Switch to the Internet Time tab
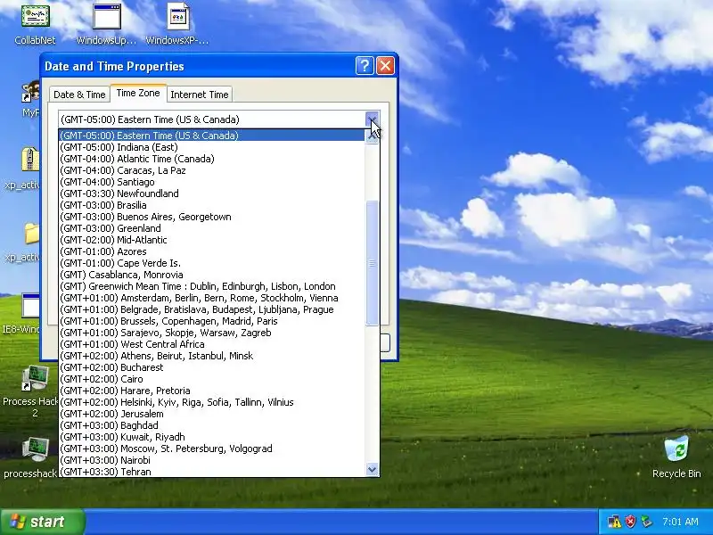The width and height of the screenshot is (713, 535). (x=199, y=95)
